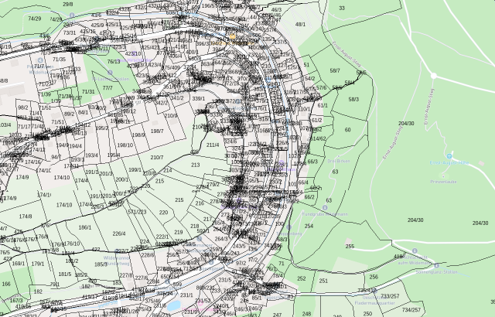
Task: Click the Lichtschacht aufm Wildemann info icon
Action: pos(415,251)
